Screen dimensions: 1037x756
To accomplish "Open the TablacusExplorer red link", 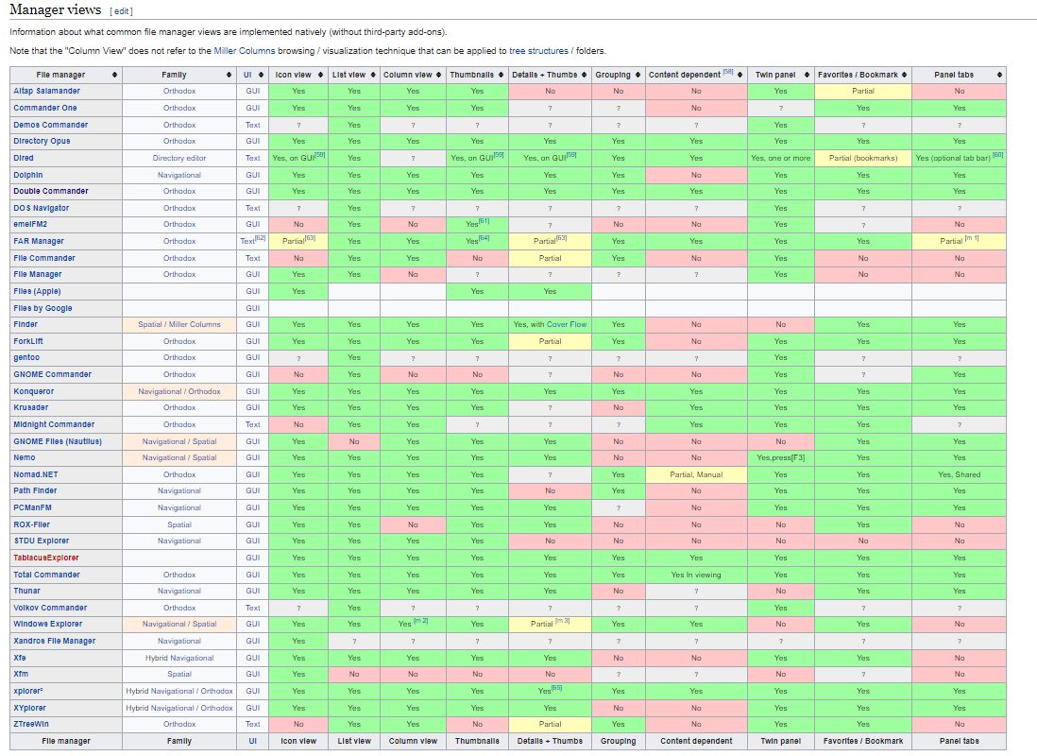I will (46, 558).
